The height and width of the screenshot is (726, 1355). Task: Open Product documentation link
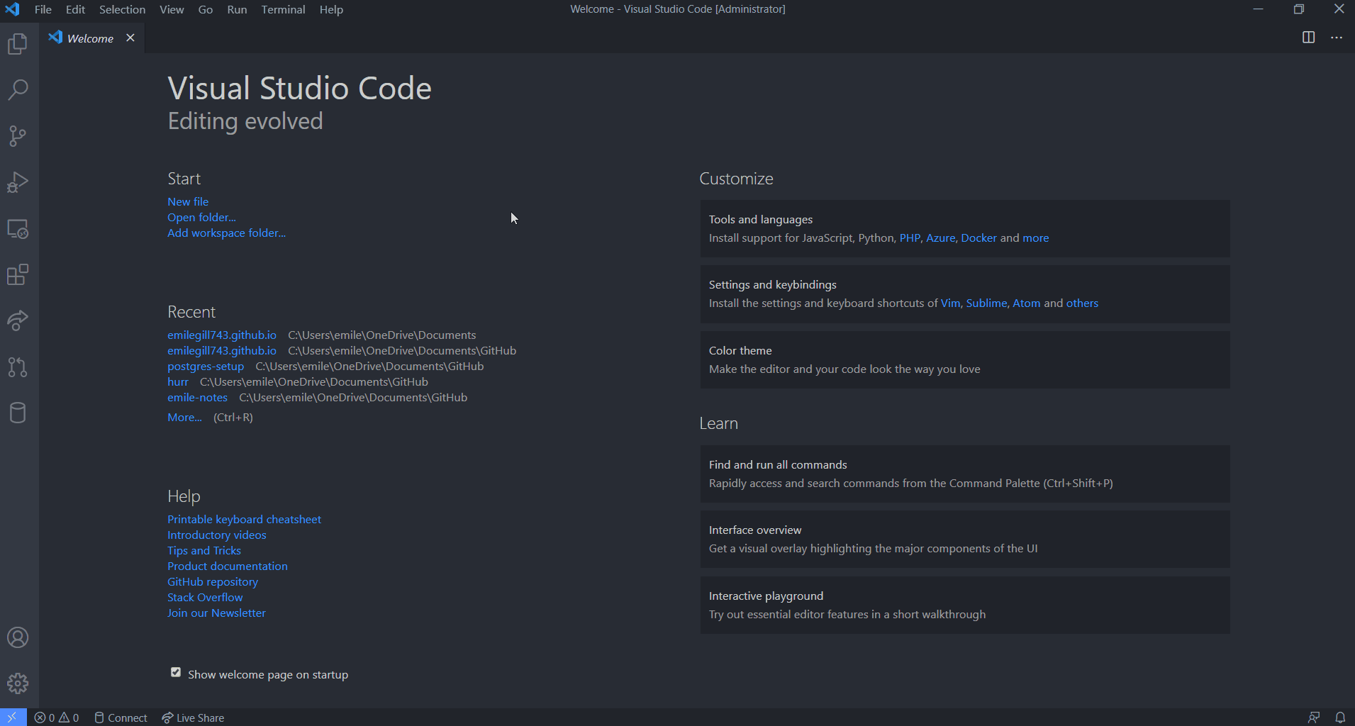(228, 566)
